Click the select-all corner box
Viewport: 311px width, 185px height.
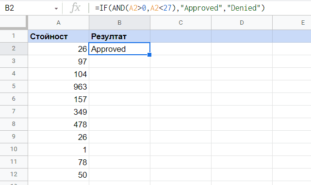(x=13, y=22)
